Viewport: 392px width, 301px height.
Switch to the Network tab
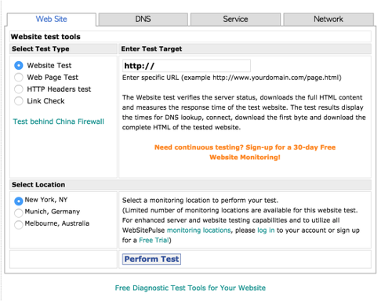click(x=328, y=19)
